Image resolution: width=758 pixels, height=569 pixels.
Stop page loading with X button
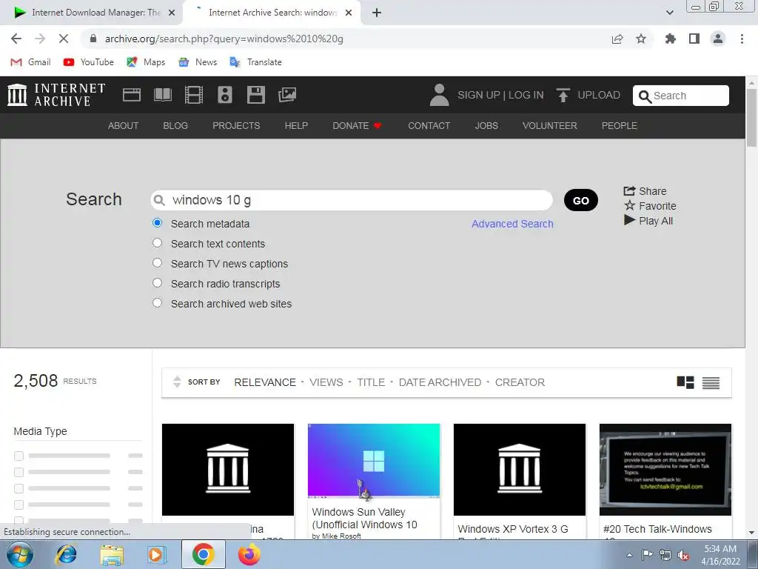[x=64, y=39]
